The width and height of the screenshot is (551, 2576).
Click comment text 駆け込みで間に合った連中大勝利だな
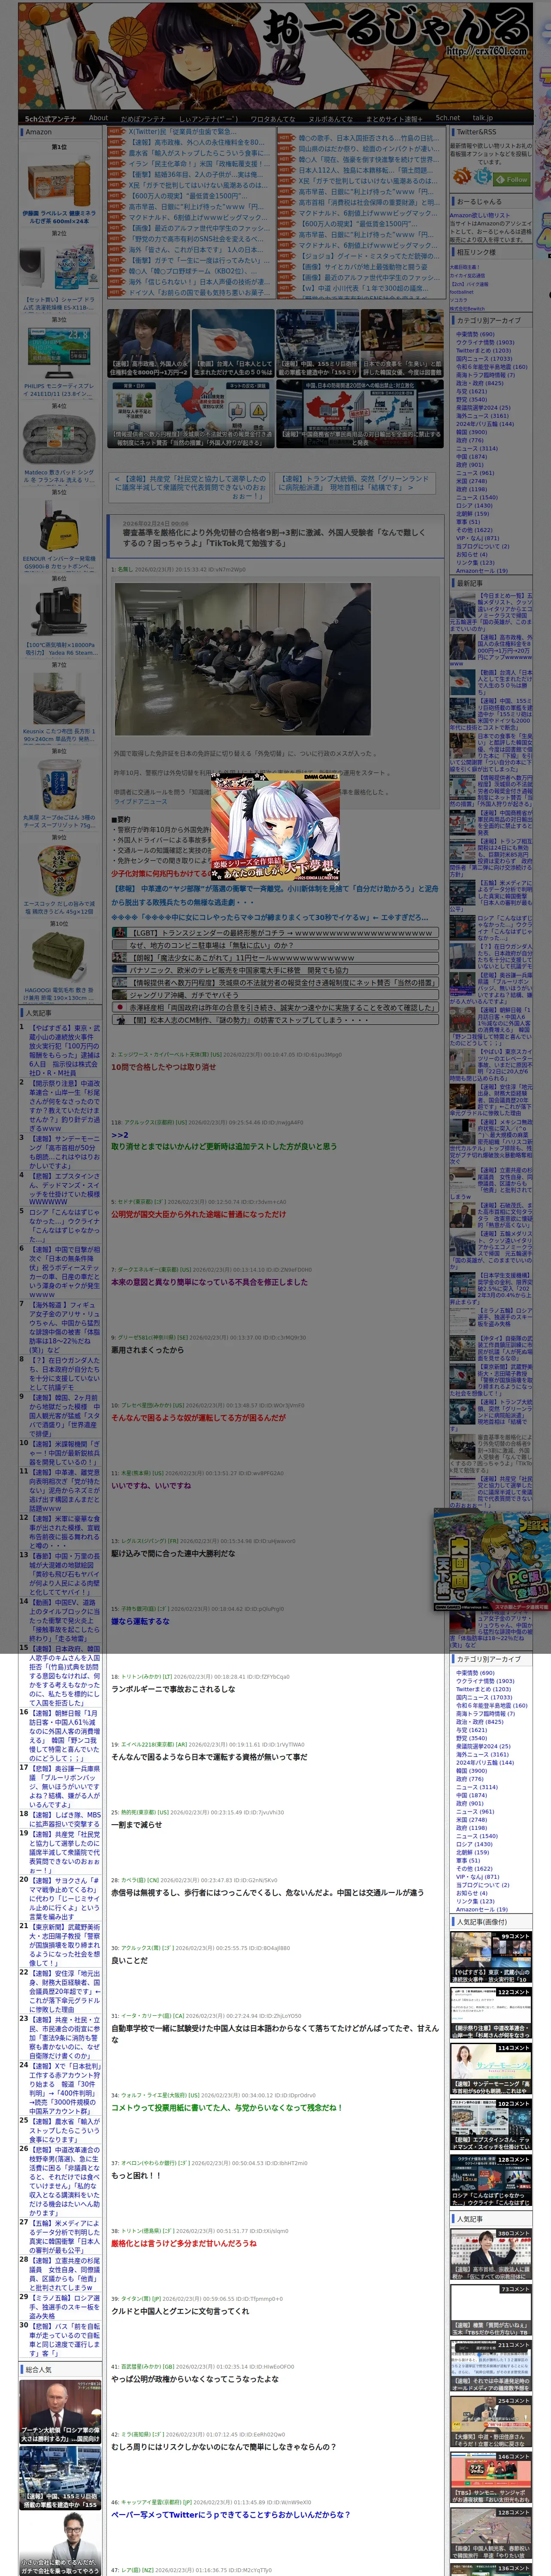[x=173, y=1553]
